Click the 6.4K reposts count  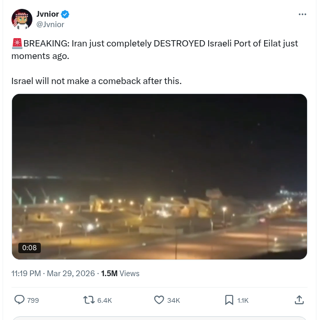105,300
